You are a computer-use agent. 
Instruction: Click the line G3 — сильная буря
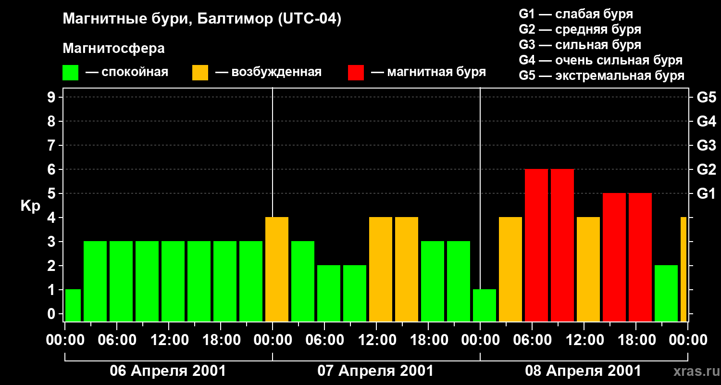(580, 45)
